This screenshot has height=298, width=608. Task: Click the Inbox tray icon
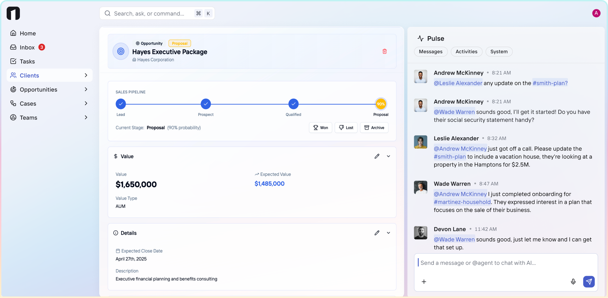coord(13,47)
